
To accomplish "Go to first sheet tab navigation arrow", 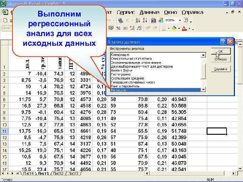I will [x=3, y=173].
